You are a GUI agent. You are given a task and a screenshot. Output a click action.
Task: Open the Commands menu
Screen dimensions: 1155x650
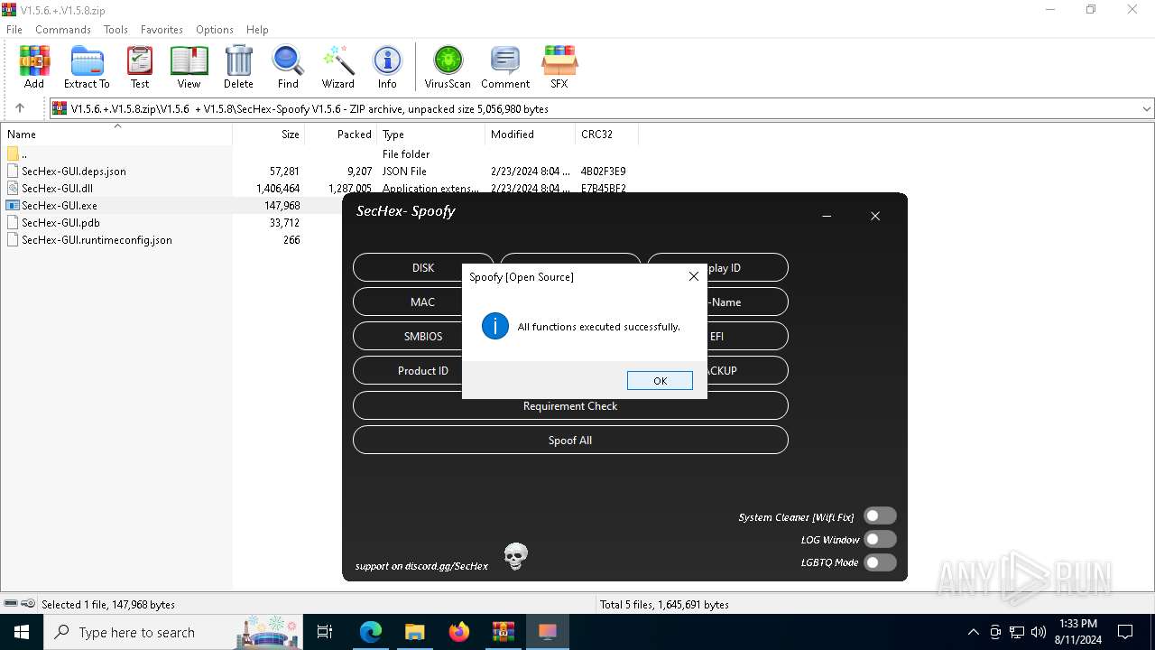[63, 29]
